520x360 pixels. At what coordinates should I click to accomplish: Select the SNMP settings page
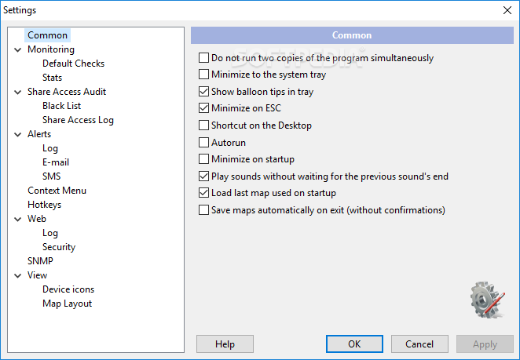[x=40, y=261]
